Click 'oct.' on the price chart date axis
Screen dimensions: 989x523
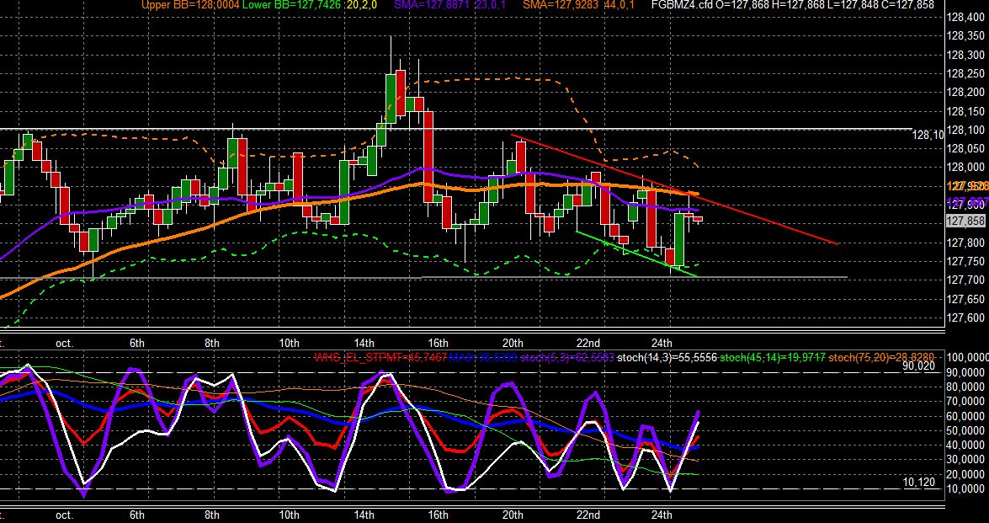coord(64,344)
